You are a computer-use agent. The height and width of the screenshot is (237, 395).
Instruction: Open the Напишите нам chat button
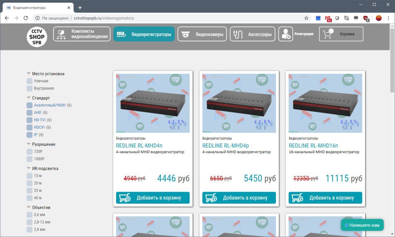(x=362, y=225)
